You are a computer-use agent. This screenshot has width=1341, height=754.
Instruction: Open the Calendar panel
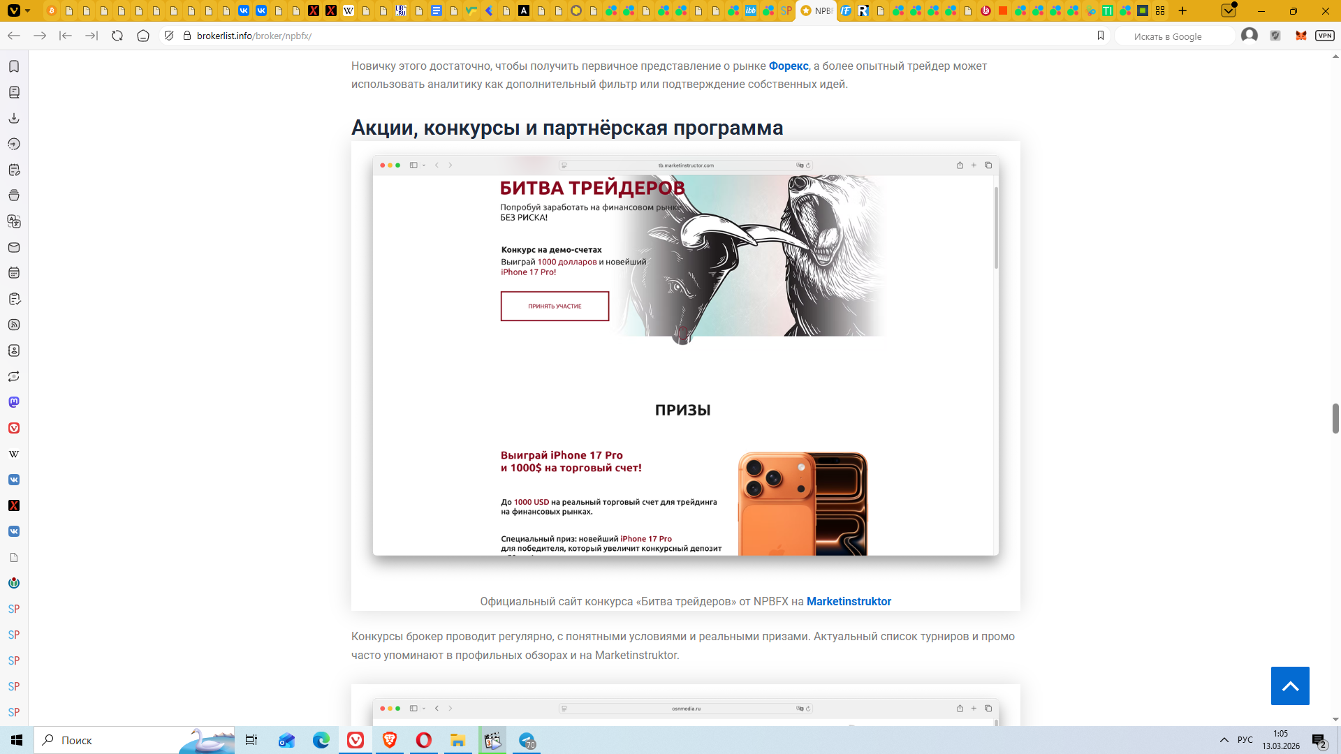click(14, 273)
